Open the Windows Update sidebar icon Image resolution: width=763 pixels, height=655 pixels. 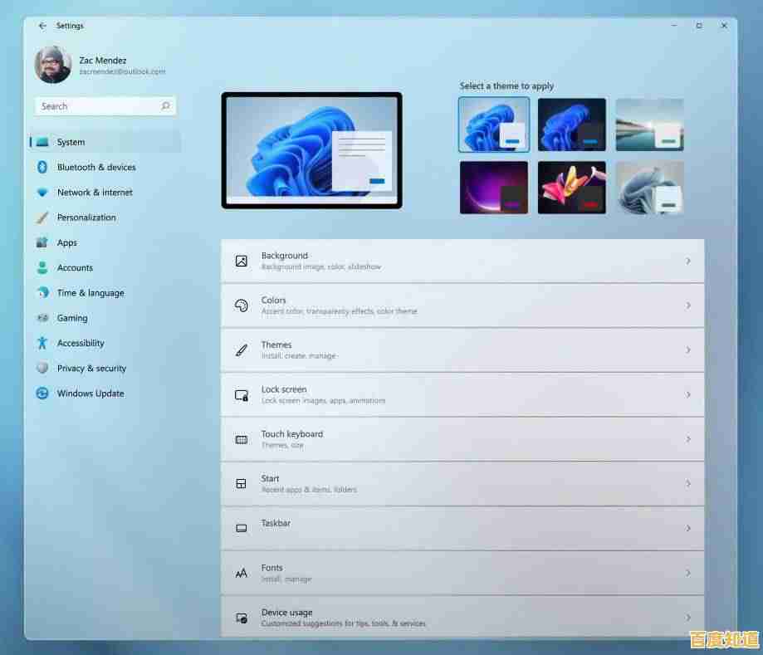point(42,393)
